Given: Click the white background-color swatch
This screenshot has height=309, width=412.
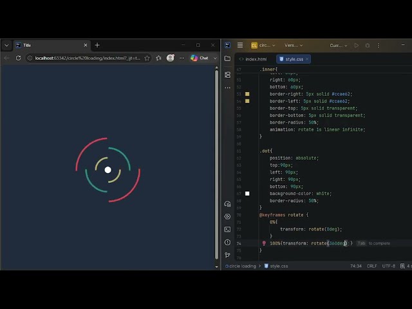Looking at the screenshot, I should click(x=247, y=194).
